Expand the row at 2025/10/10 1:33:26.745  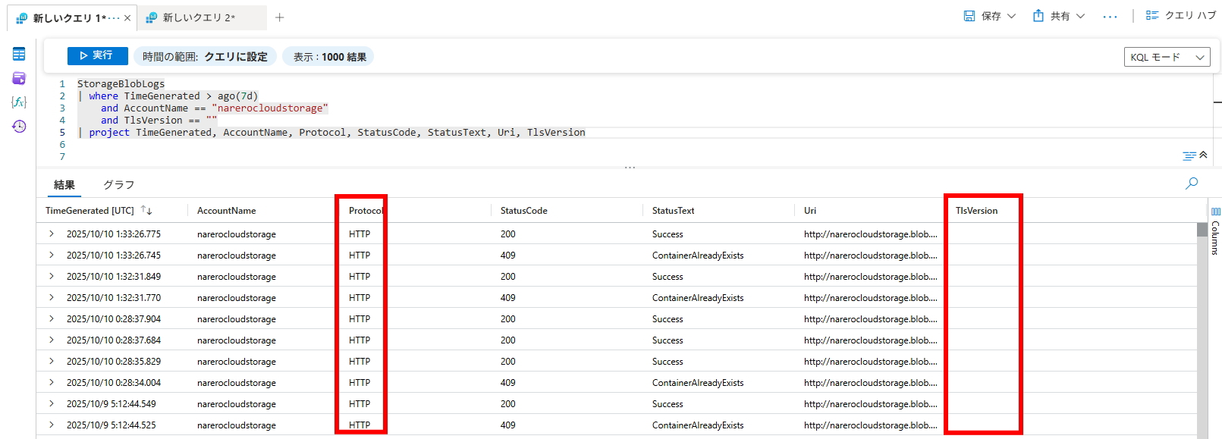click(x=52, y=255)
